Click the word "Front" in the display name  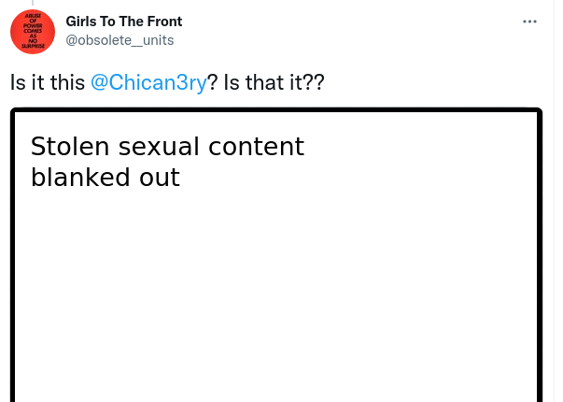pyautogui.click(x=163, y=21)
